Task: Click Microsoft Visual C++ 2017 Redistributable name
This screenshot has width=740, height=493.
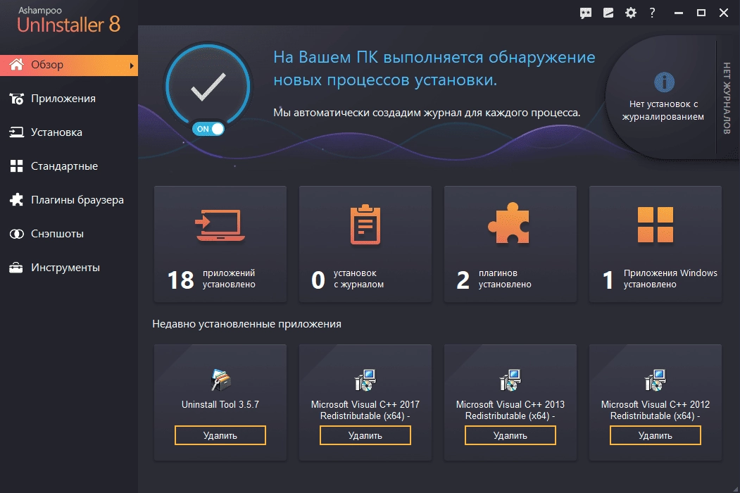Action: point(365,410)
